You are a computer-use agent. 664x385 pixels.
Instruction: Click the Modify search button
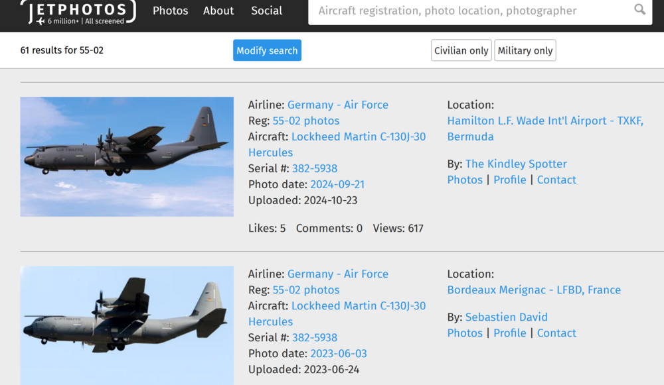point(267,50)
